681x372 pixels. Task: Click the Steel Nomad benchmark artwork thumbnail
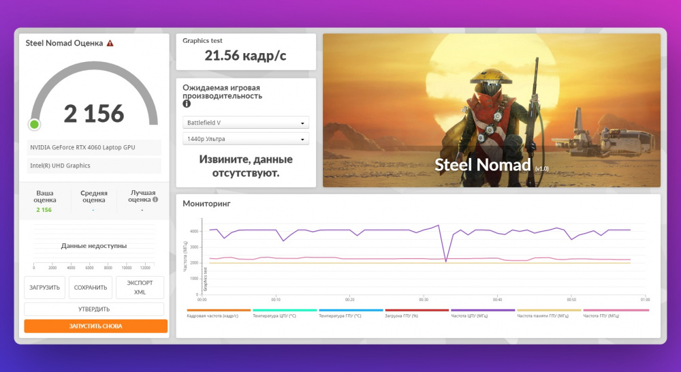(492, 110)
